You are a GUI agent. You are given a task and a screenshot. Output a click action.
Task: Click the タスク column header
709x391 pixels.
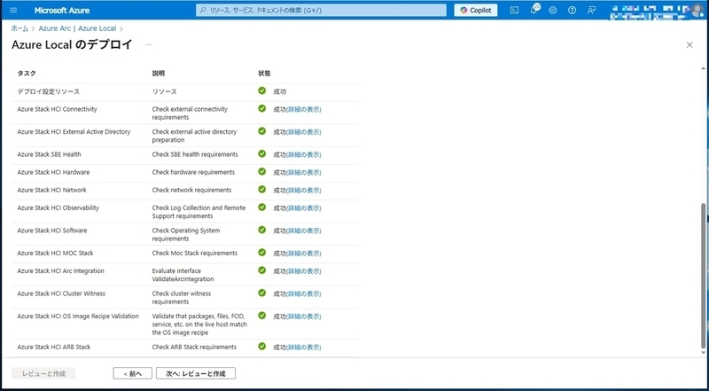27,74
